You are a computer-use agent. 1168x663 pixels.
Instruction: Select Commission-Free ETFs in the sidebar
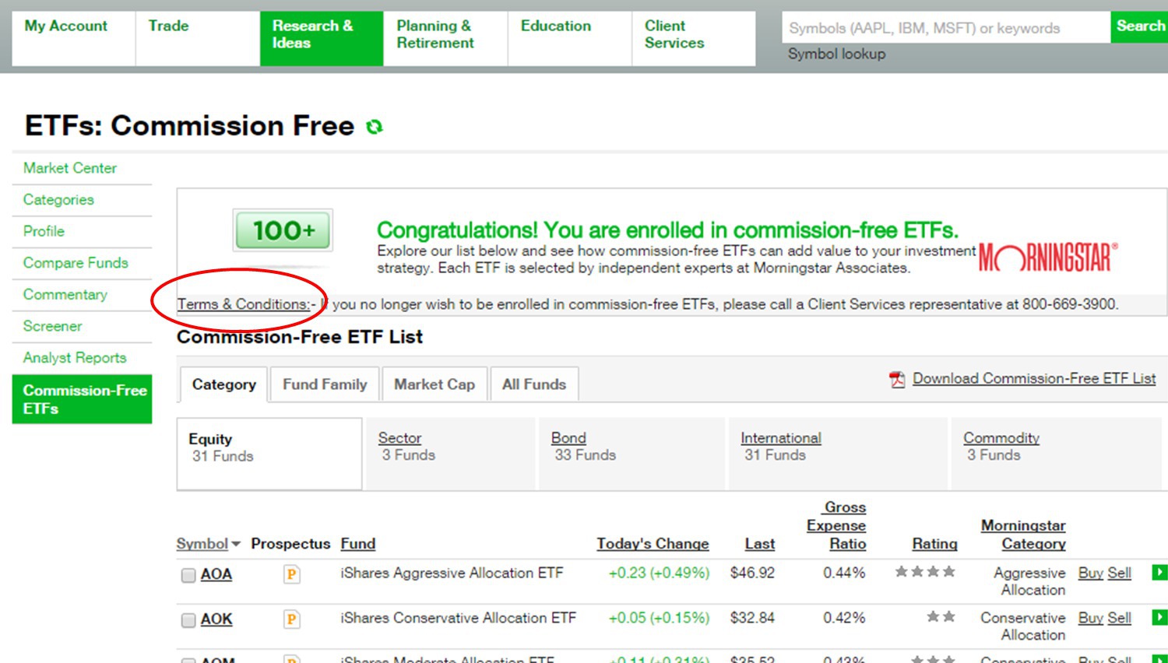coord(82,399)
